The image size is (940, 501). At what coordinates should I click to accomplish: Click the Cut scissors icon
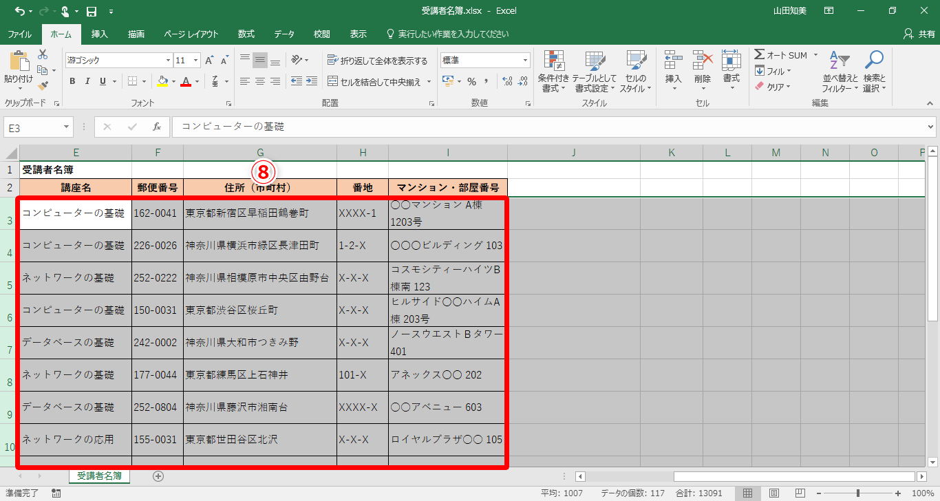click(x=43, y=54)
